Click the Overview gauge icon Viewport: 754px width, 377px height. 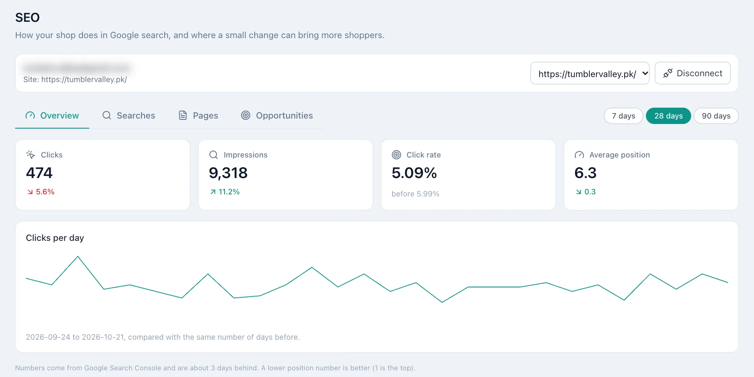click(30, 116)
